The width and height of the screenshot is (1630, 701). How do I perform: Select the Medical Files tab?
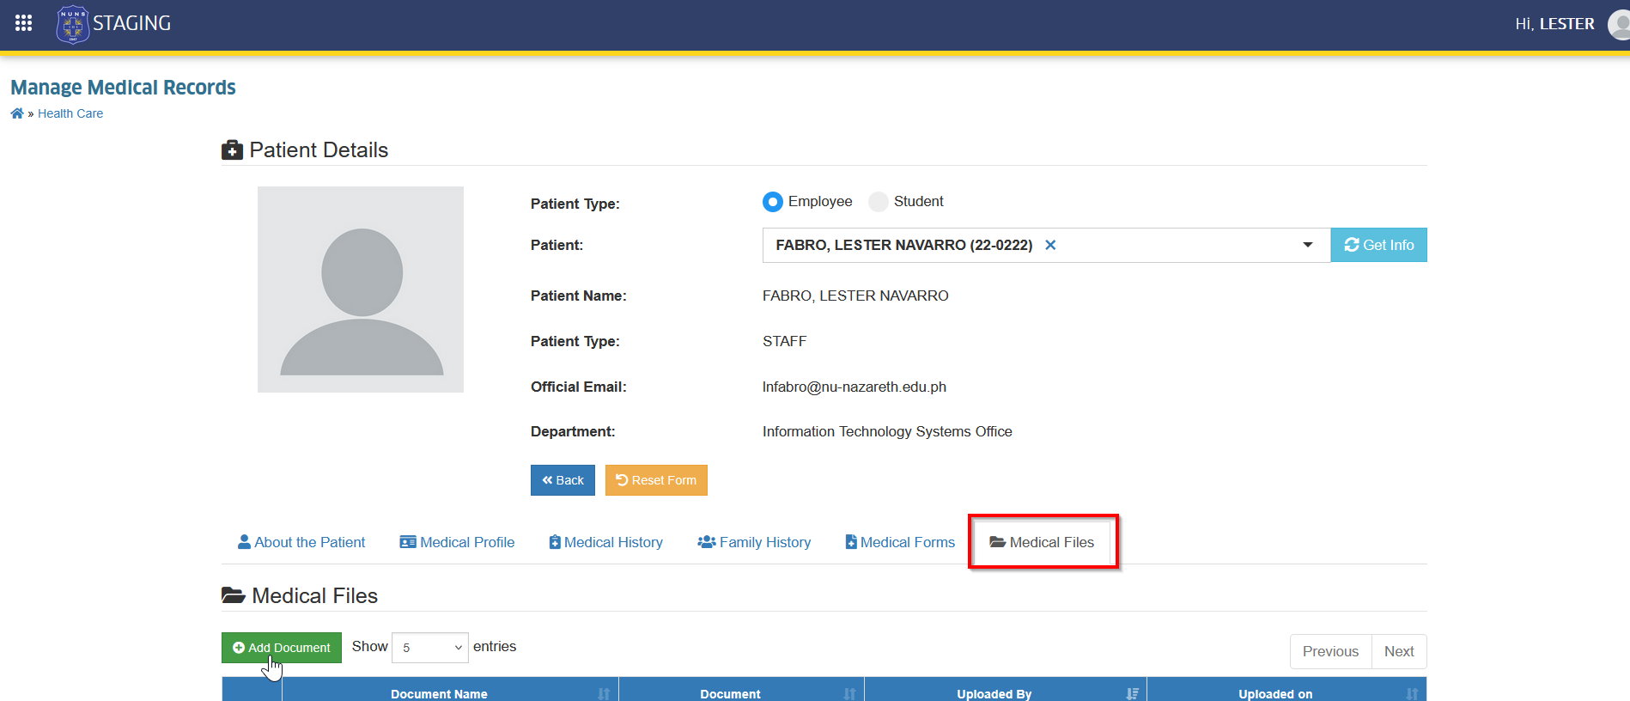(x=1042, y=542)
